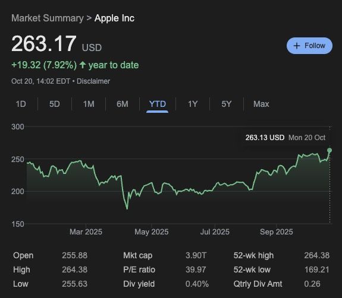342x298 pixels.
Task: Click the Div yield value 0.40%
Action: tap(197, 284)
